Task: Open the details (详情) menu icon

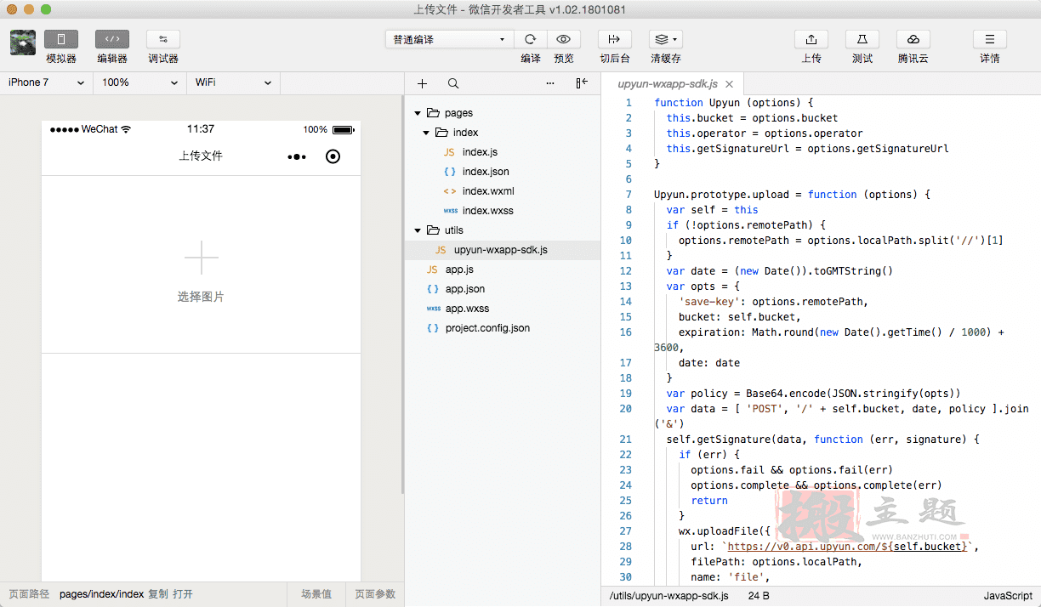Action: click(x=990, y=39)
